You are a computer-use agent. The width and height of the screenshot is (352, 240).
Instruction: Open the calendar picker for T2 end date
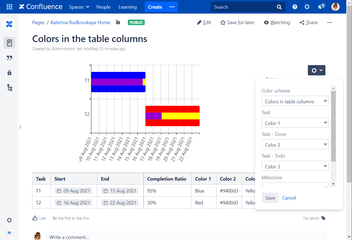106,202
